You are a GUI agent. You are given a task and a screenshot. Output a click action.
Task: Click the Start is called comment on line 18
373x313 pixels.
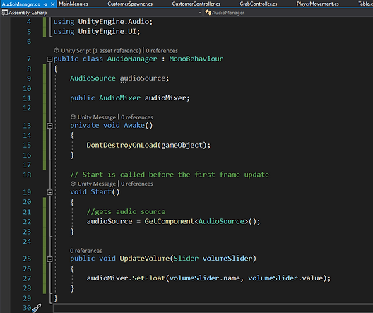pos(170,175)
